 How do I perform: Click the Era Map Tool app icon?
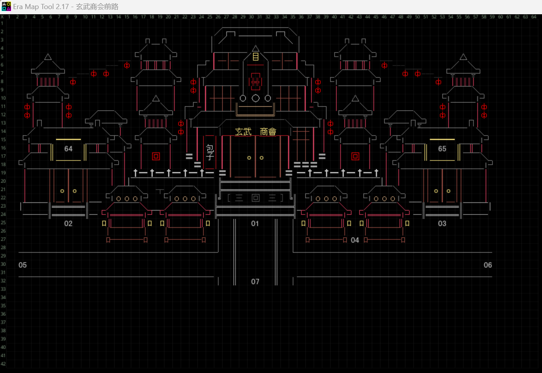click(6, 6)
